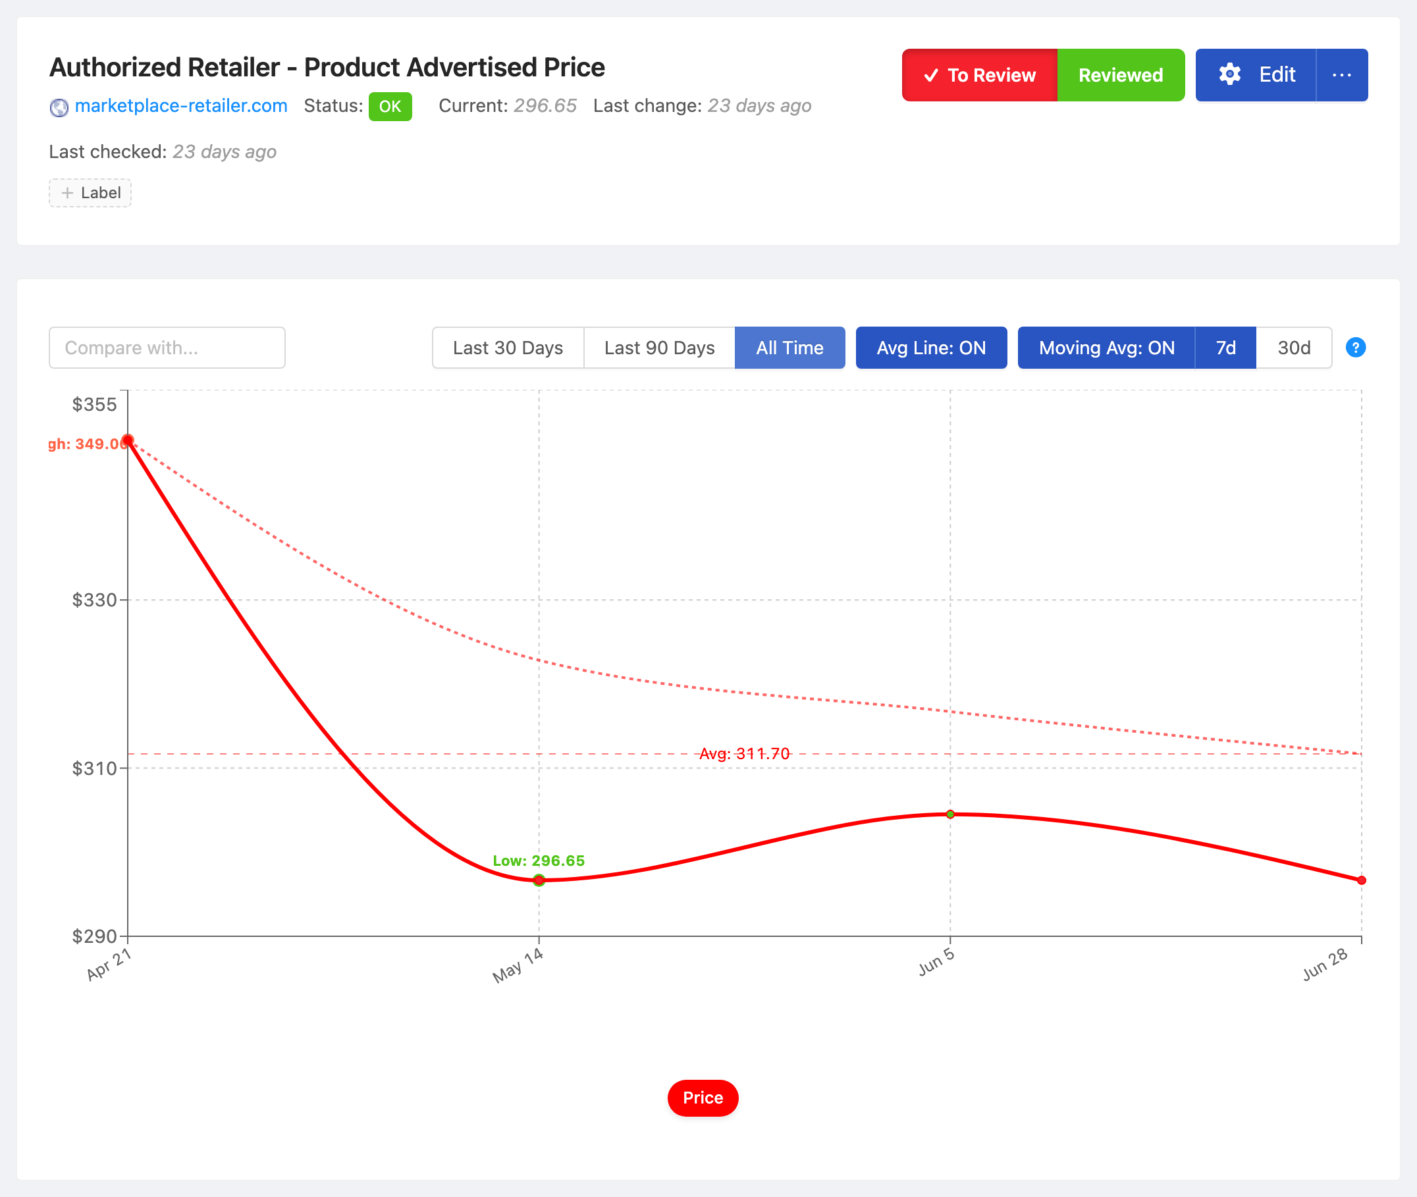Open the marketplace-retailer.com link
This screenshot has height=1197, width=1417.
(x=181, y=106)
